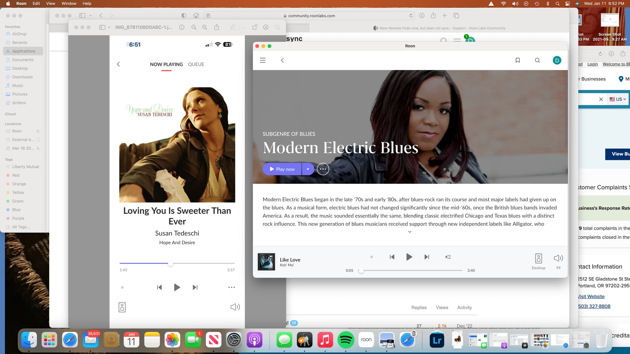The image size is (630, 354).
Task: Open the three-dot menu in phone screenshot
Action: pyautogui.click(x=232, y=287)
